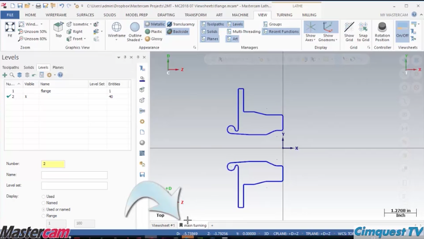Click the gray sphere icon in vertical toolbar
424x239 pixels.
coord(142,143)
